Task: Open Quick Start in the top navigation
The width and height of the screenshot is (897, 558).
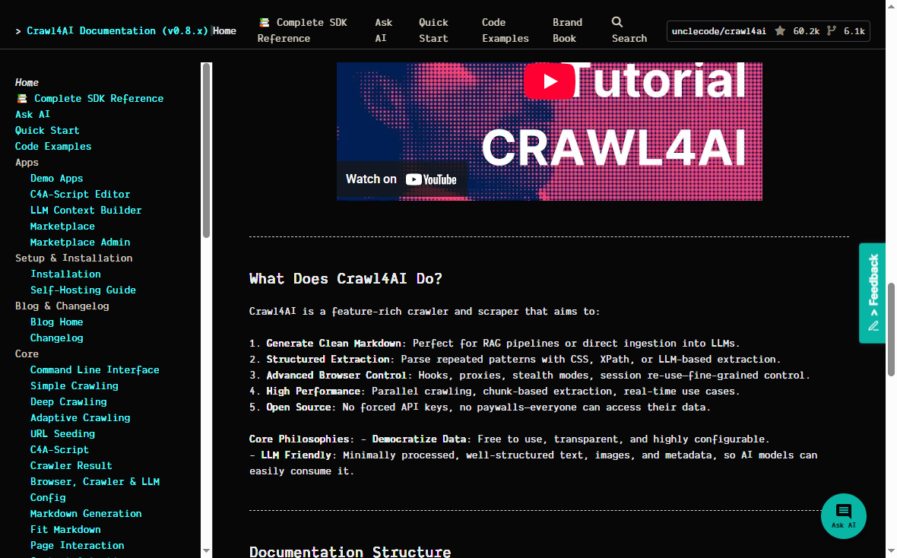Action: [x=433, y=30]
